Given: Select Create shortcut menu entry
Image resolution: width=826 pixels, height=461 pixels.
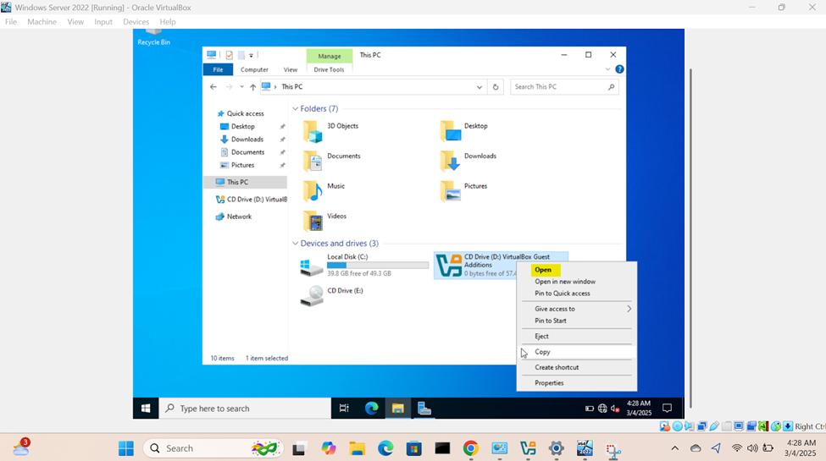Looking at the screenshot, I should 557,367.
